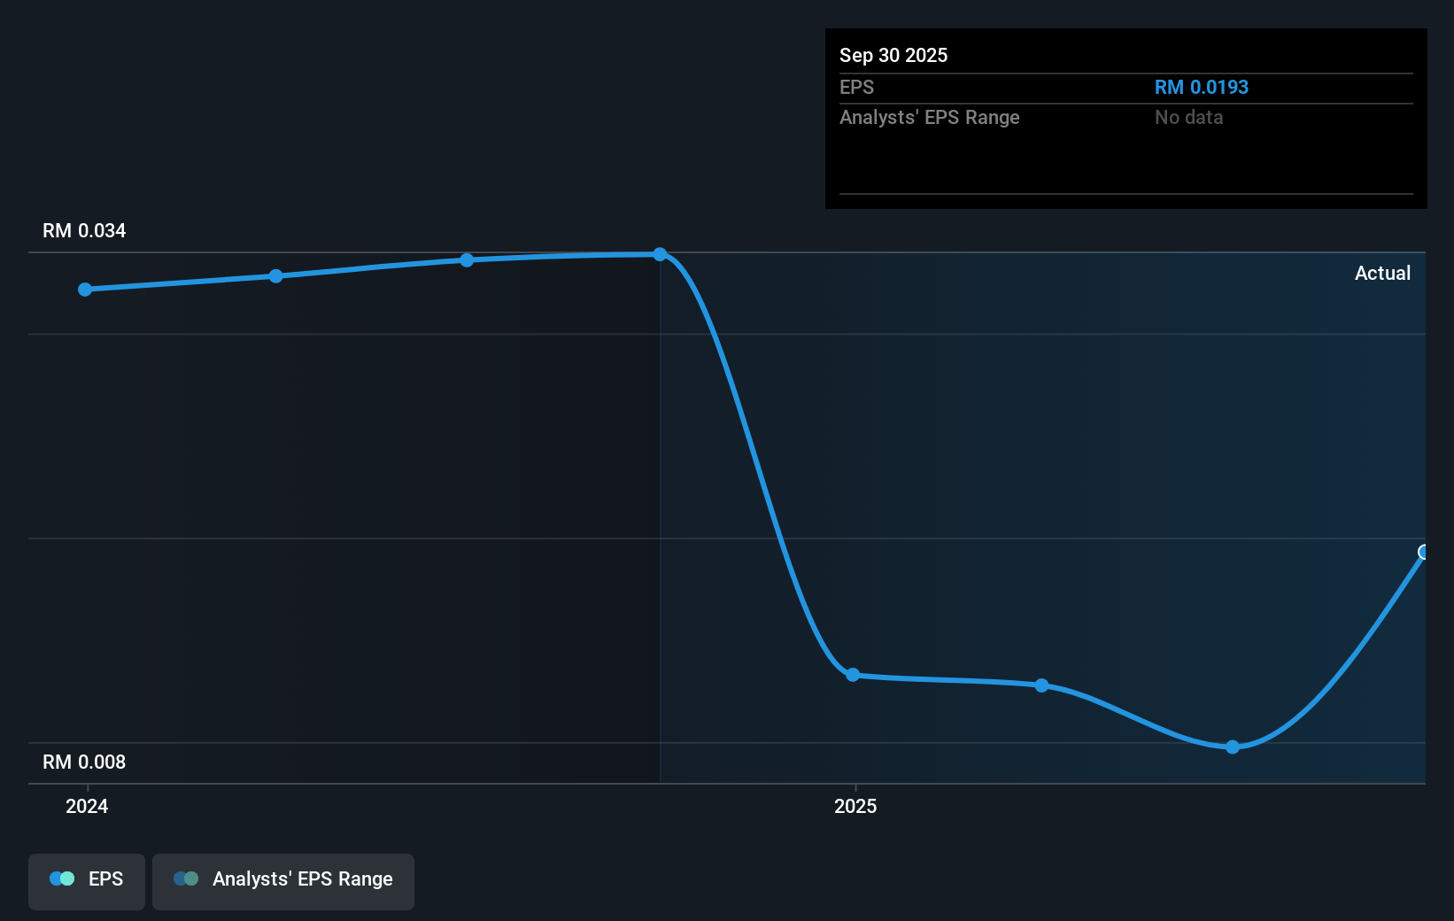This screenshot has height=921, width=1454.
Task: Select the first EPS data point near 2024
Action: [85, 290]
